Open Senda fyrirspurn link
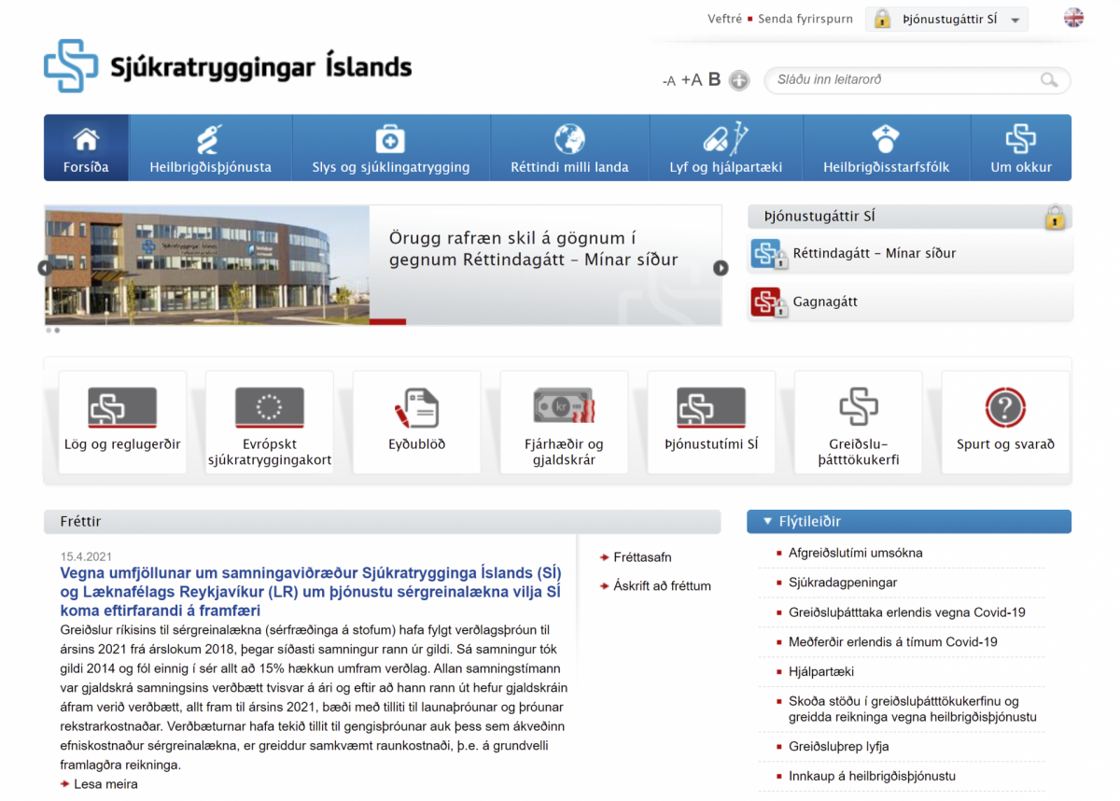This screenshot has height=801, width=1120. 805,19
